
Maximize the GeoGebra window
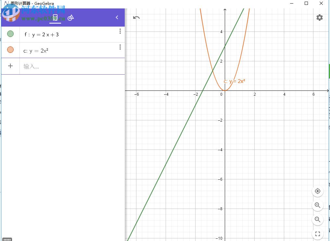(x=306, y=3)
